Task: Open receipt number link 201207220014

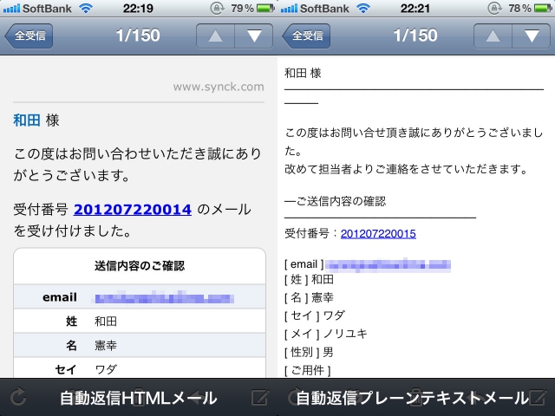Action: click(132, 209)
